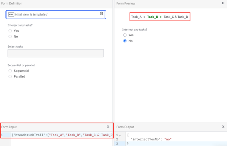Click the 'Form Preview' panel title

[126, 3]
